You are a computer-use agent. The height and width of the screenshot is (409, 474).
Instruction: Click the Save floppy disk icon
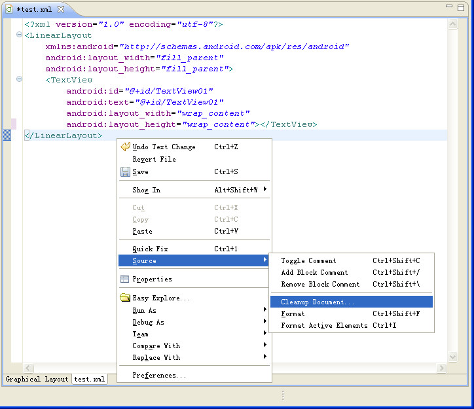(x=125, y=171)
